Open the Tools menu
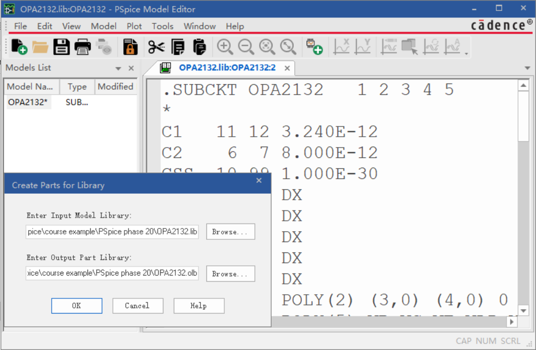Screen dimensions: 536x350 click(162, 26)
